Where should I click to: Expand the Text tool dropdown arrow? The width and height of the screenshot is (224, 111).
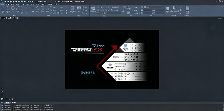click(x=73, y=13)
